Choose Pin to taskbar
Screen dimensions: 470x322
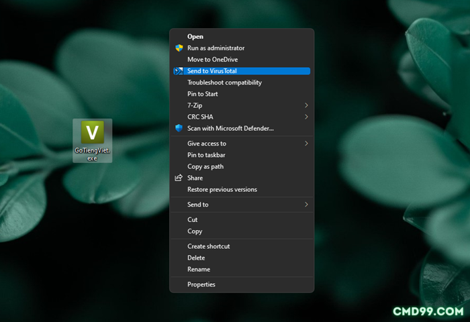(242, 155)
